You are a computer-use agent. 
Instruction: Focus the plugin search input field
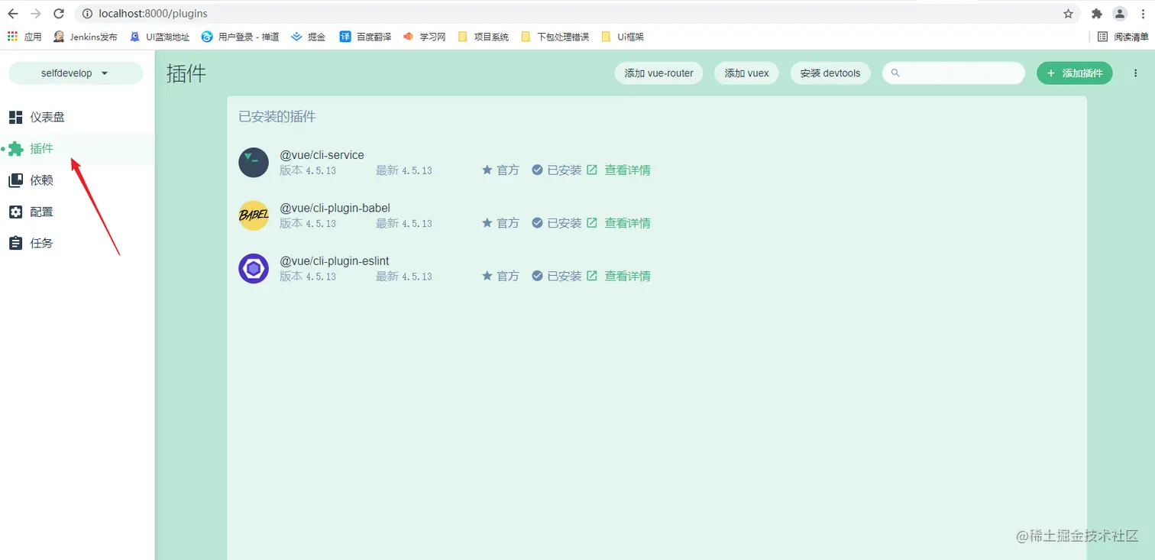tap(953, 73)
